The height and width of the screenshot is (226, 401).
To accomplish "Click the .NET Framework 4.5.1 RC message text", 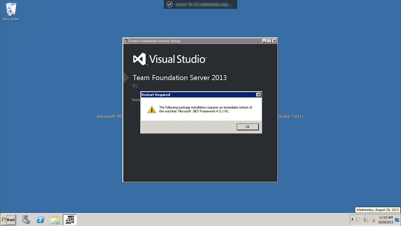I will (x=206, y=109).
